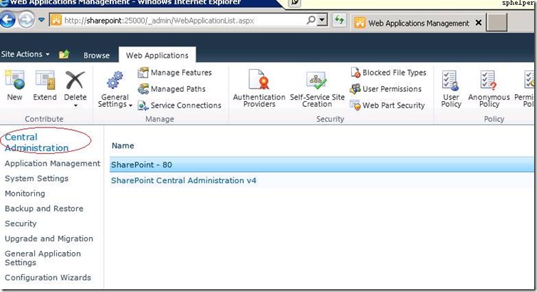Click the Manage Features icon
The width and height of the screenshot is (537, 292).
pyautogui.click(x=143, y=73)
